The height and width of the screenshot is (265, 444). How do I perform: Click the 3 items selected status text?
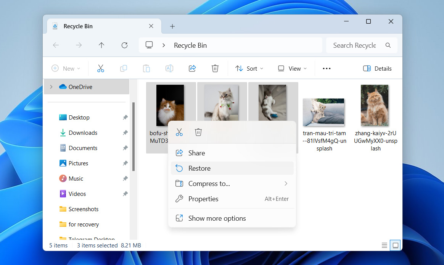pyautogui.click(x=97, y=246)
